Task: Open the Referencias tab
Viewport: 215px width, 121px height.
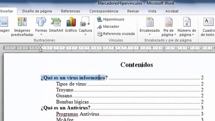Action: pos(71,11)
